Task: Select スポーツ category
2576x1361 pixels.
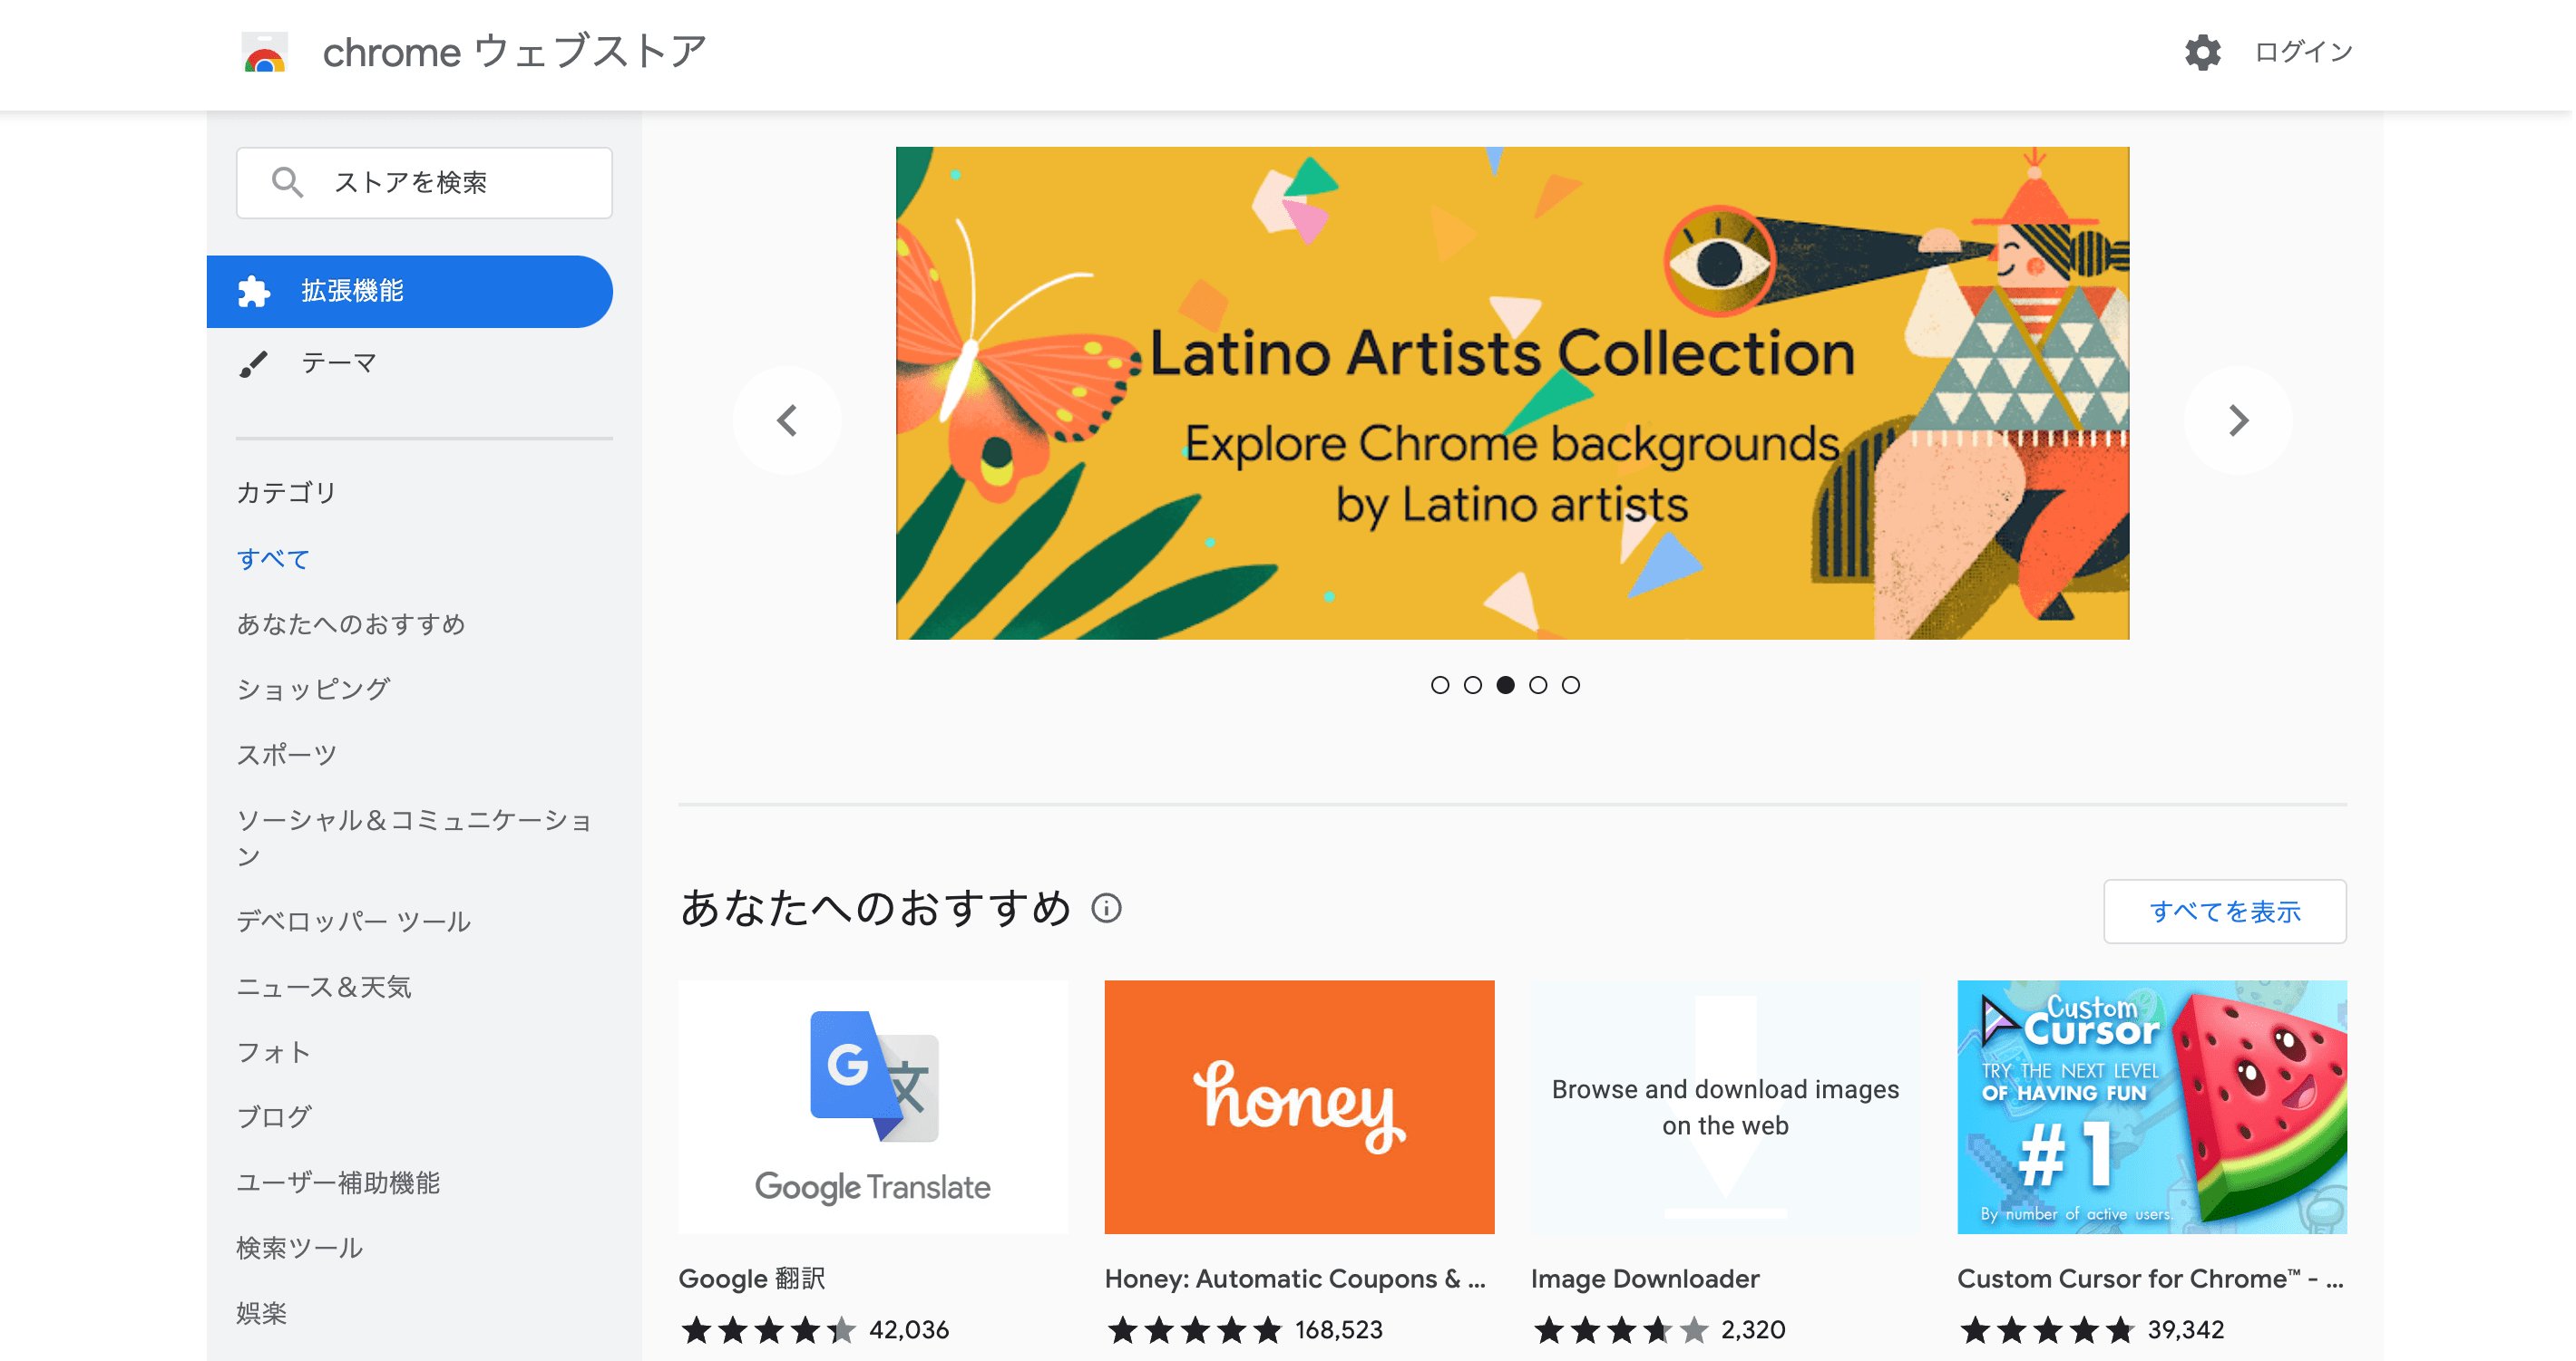Action: 286,756
